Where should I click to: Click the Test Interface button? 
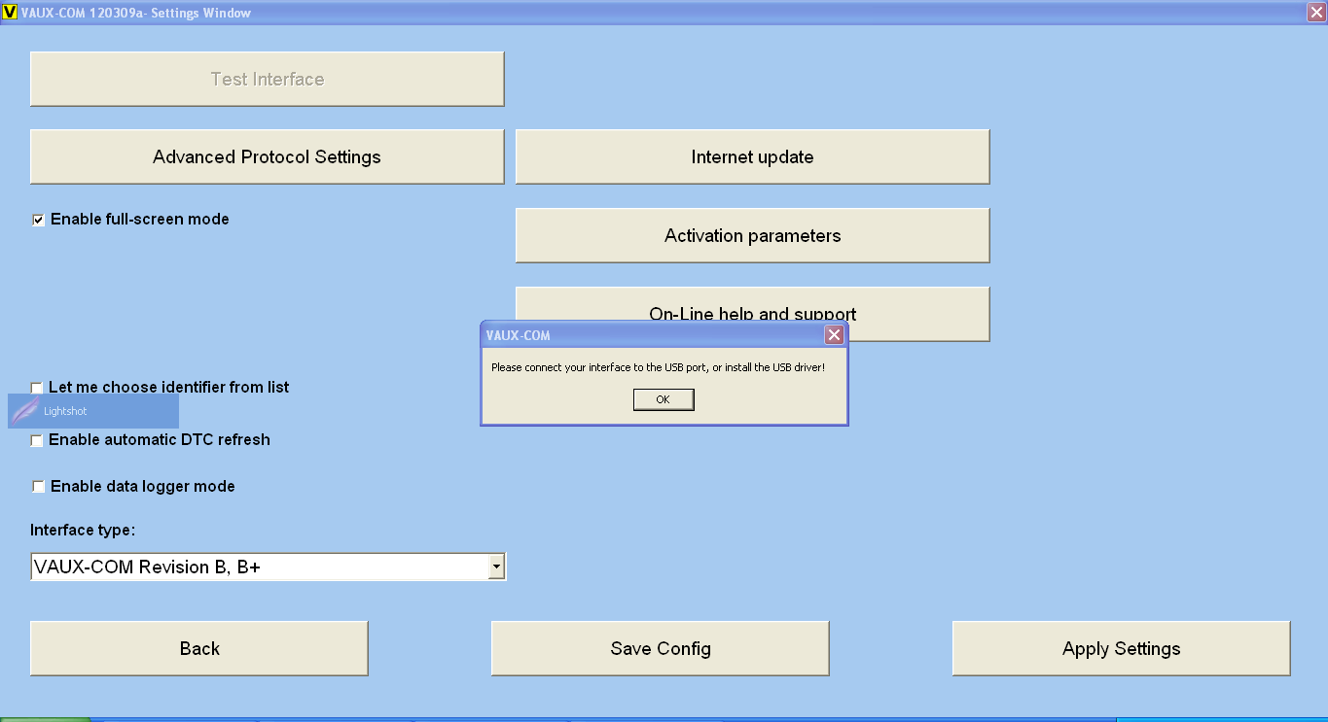267,79
